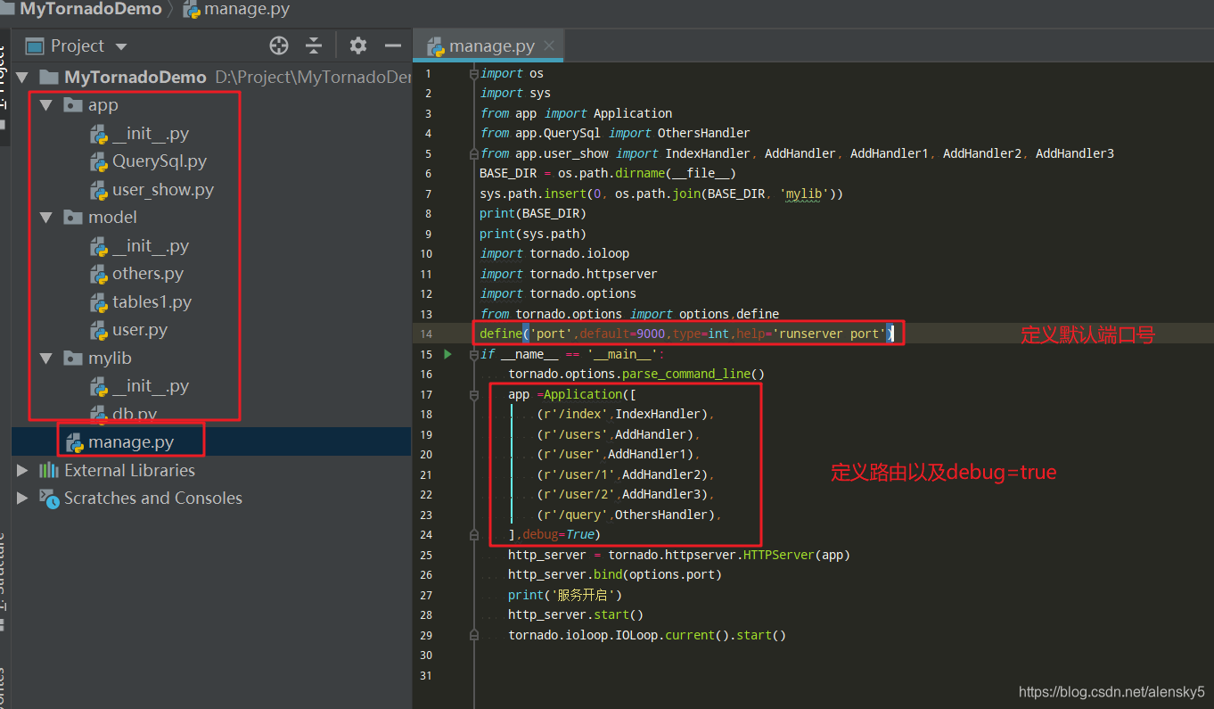Viewport: 1214px width, 709px height.
Task: Click the QuerySql.py Python file icon
Action: (x=99, y=162)
